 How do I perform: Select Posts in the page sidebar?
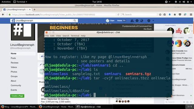click(13, 58)
